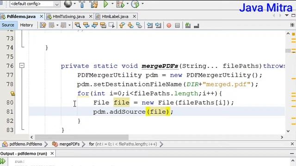Click the grayed Forward navigation icon
The width and height of the screenshot is (296, 166).
pyautogui.click(x=63, y=25)
